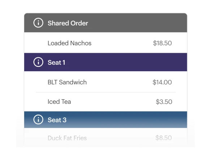Screen dimensions: 211x154
Task: Collapse the Seat 1 section header
Action: pos(105,62)
